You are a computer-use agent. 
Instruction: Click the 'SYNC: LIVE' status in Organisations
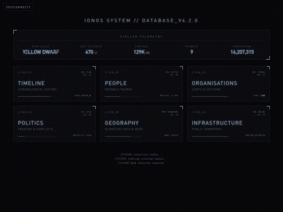click(259, 96)
